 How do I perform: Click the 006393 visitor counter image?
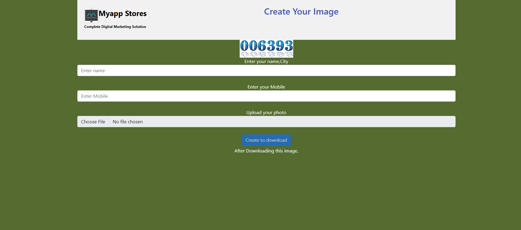[266, 48]
